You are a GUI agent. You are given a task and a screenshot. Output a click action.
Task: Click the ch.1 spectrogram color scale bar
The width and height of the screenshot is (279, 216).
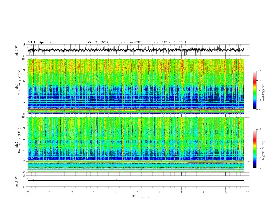click(x=255, y=90)
